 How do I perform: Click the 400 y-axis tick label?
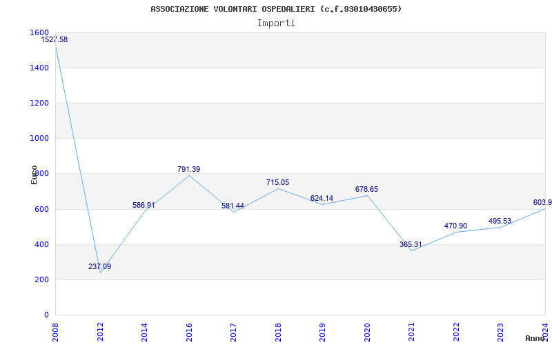(x=41, y=245)
